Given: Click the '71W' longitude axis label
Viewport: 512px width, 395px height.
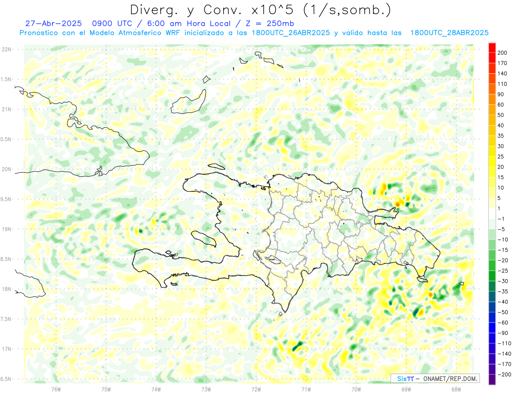Looking at the screenshot, I should 306,389.
